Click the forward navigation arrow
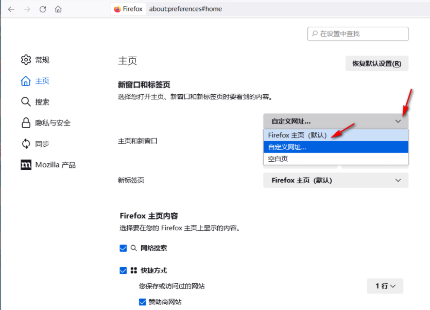The height and width of the screenshot is (310, 430). coord(27,9)
